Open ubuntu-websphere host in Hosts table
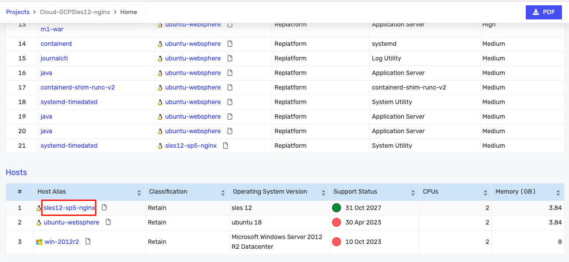This screenshot has height=262, width=569. [x=71, y=222]
